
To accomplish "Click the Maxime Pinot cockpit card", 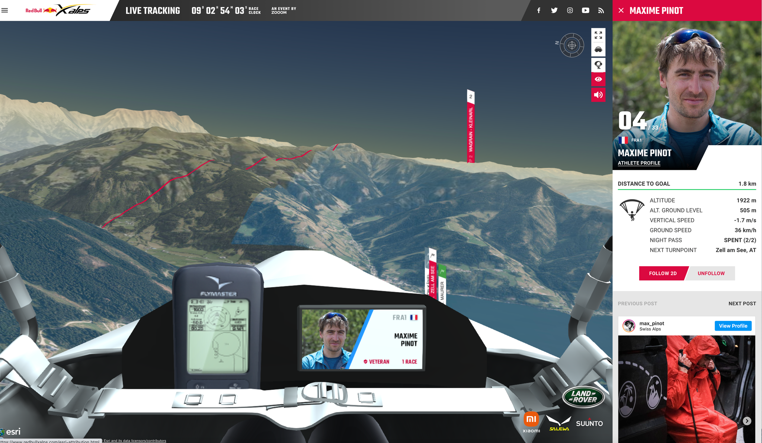I will coord(362,339).
